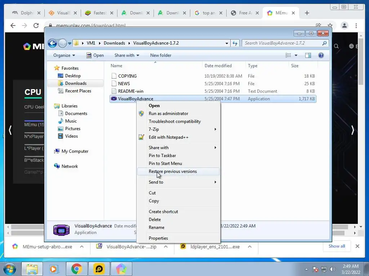The width and height of the screenshot is (369, 276).
Task: Expand the 7-Zip submenu
Action: click(178, 129)
